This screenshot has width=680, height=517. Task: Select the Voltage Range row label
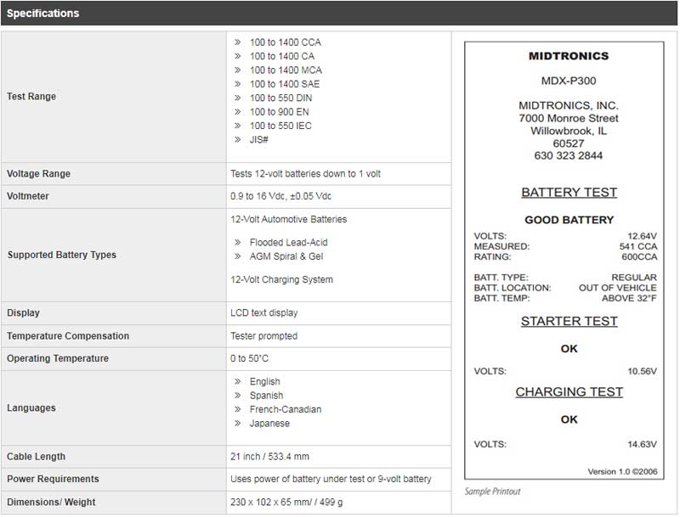pos(39,174)
